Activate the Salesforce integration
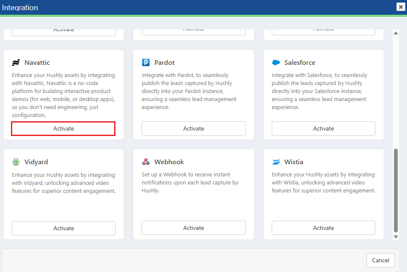407x272 pixels. coord(324,128)
